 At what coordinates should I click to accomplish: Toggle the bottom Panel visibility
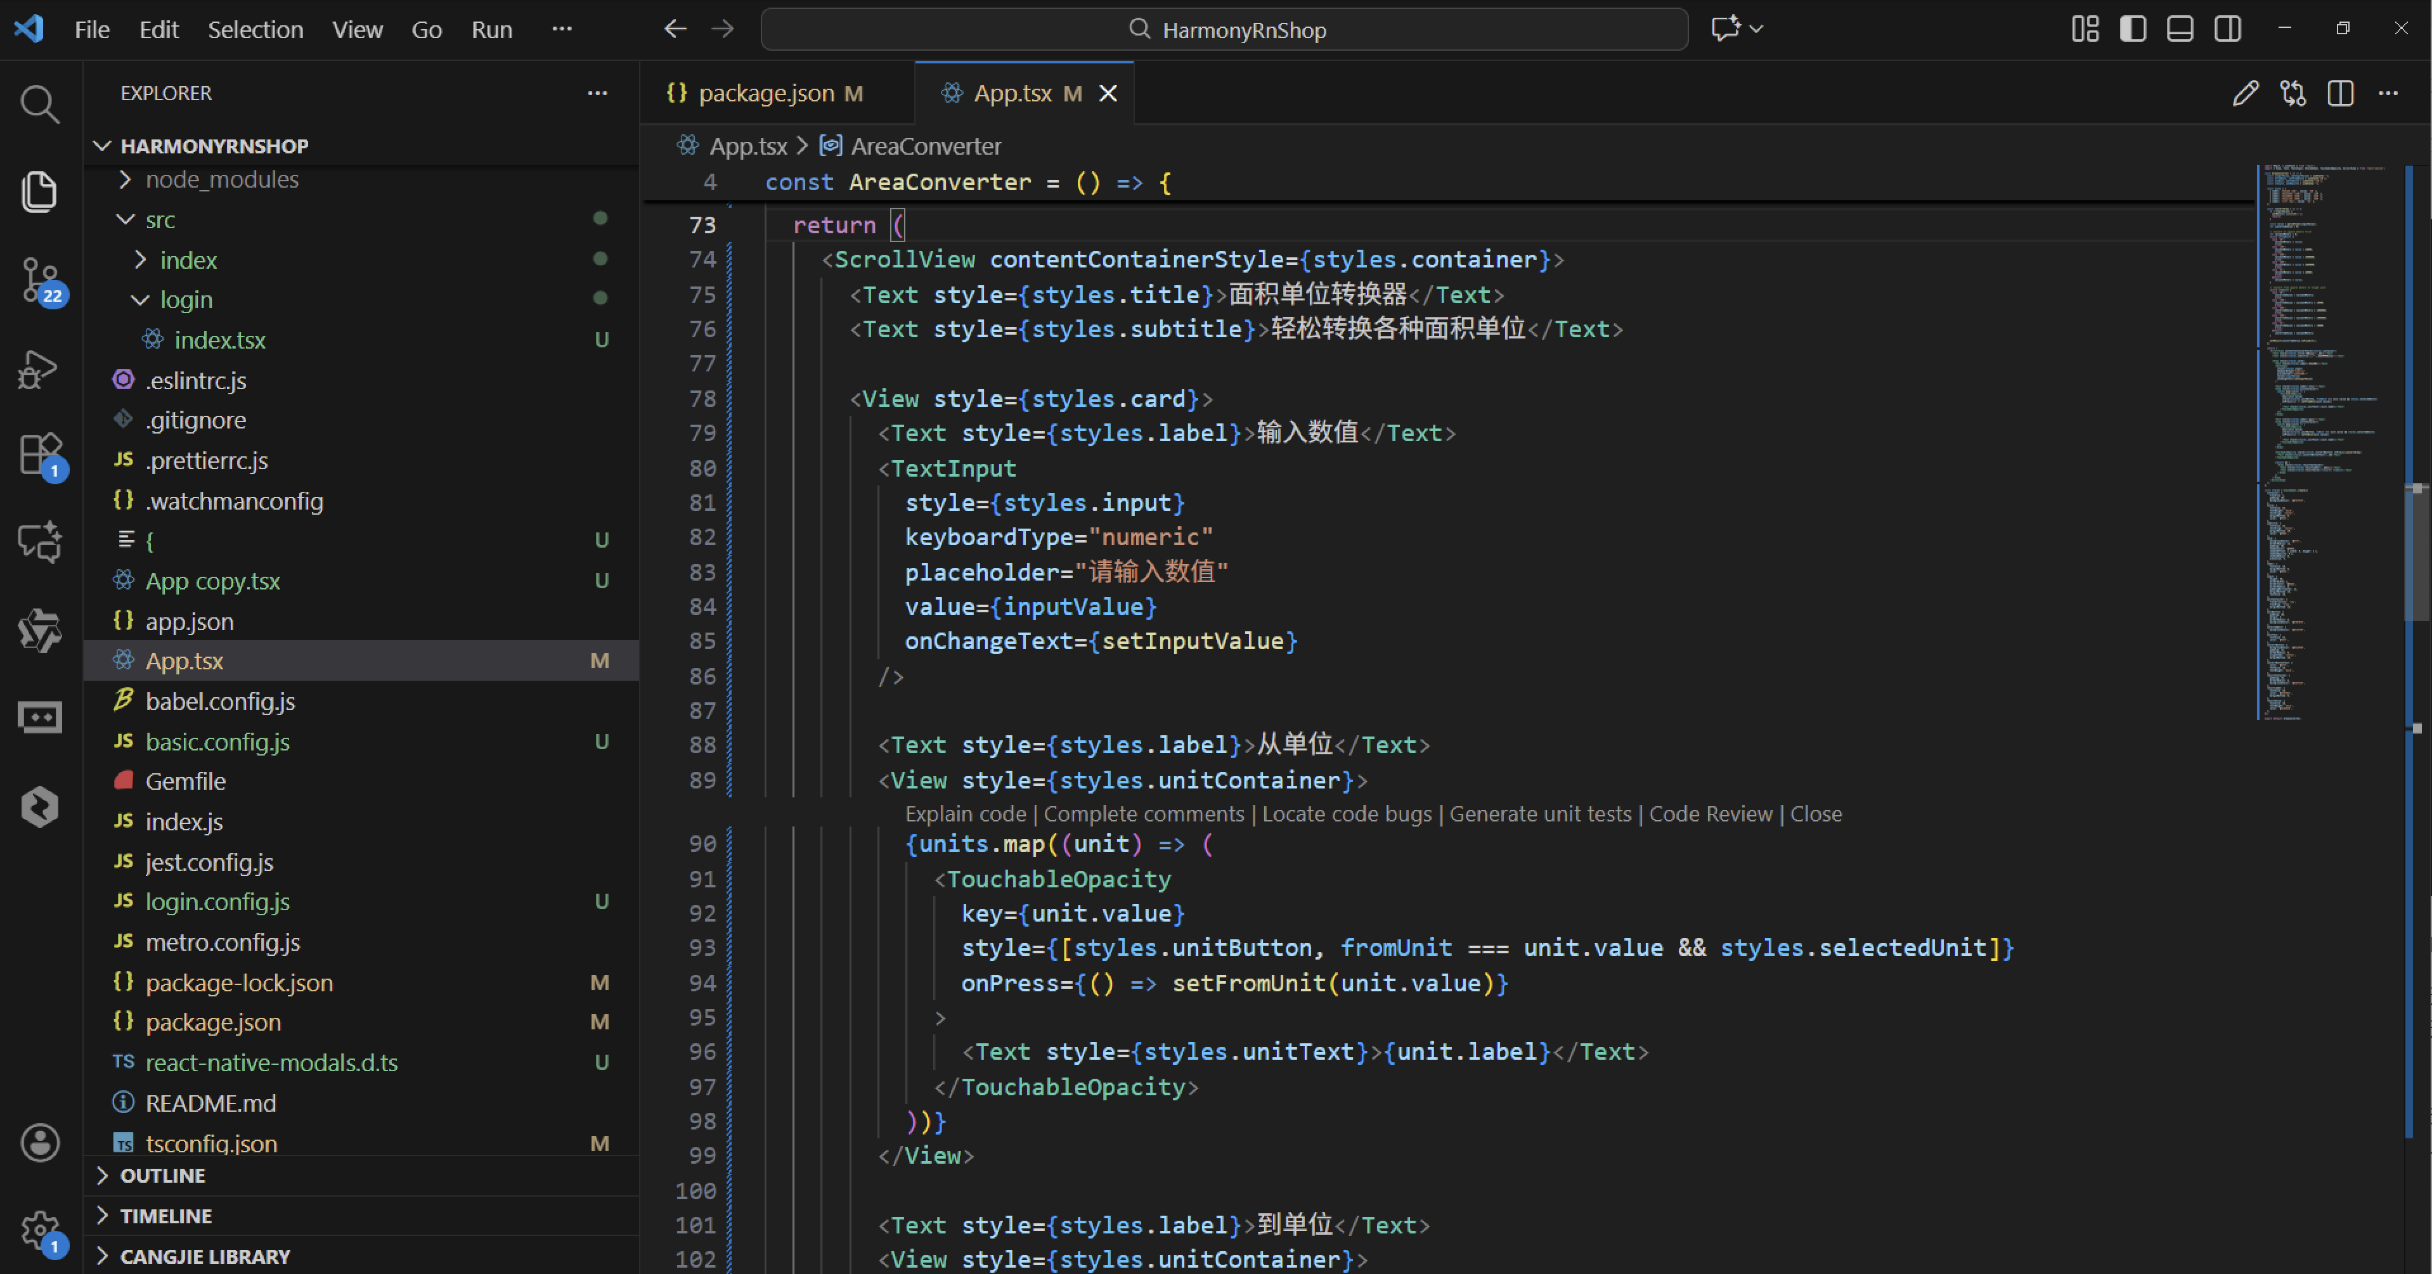pos(2180,29)
